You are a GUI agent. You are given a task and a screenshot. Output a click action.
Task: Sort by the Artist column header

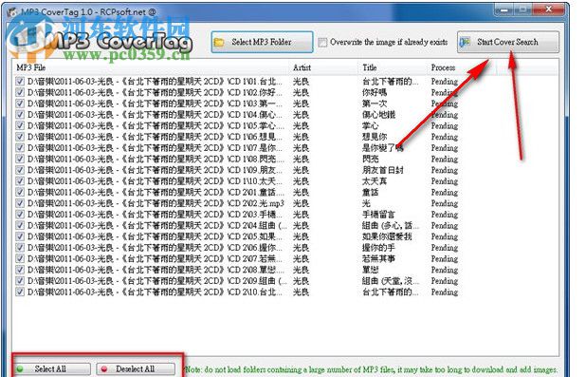[x=302, y=67]
